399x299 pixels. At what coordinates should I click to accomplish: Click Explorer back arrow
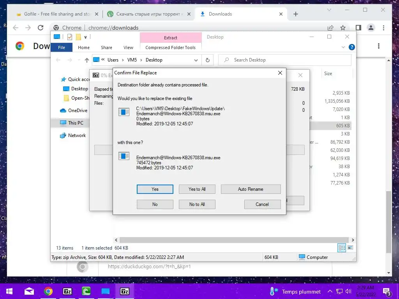pyautogui.click(x=58, y=60)
